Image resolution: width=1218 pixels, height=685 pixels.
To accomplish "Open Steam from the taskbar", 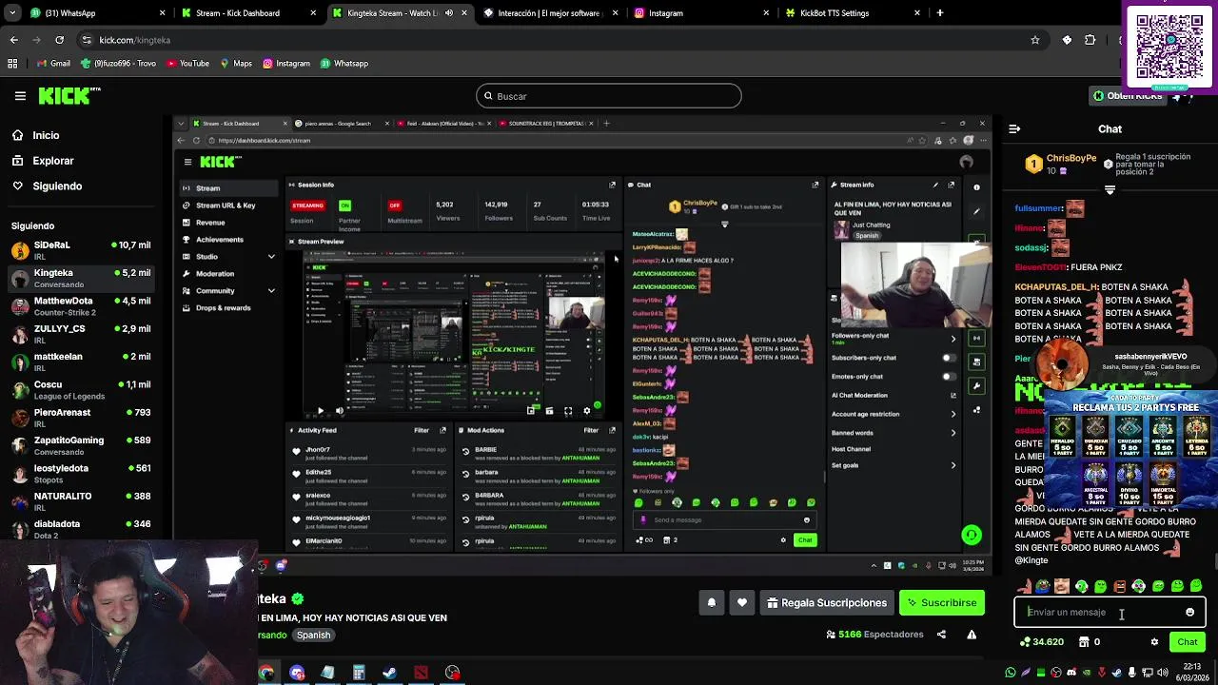I will pos(389,673).
